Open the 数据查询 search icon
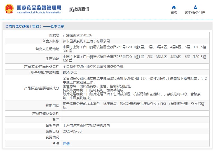The height and width of the screenshot is (151, 213). click(x=71, y=9)
